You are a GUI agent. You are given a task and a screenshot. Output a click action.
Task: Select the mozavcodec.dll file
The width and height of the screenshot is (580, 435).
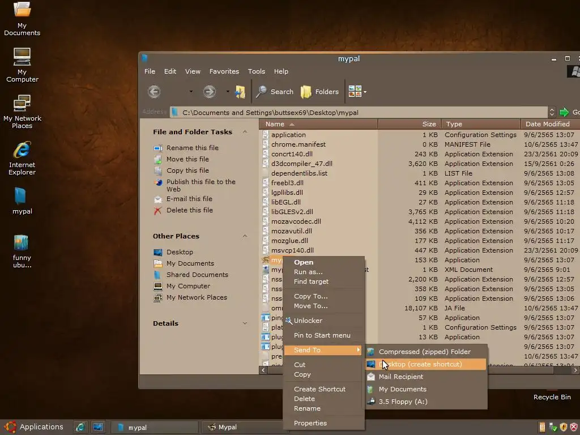coord(296,221)
